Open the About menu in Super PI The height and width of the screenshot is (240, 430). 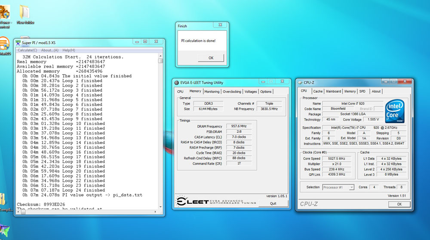(49, 50)
